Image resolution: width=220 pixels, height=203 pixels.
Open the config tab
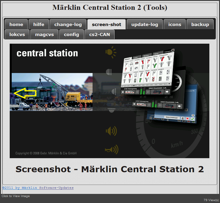point(72,34)
